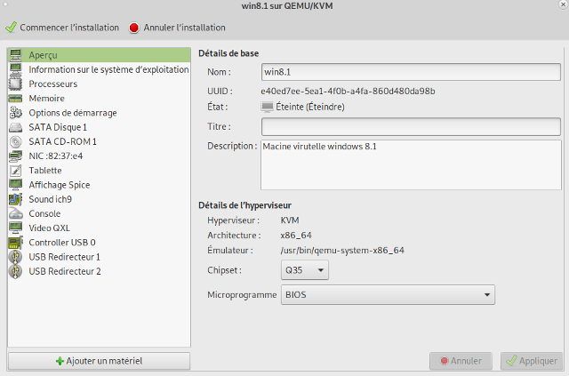
Task: Click the powered-off monitor state icon
Action: click(x=267, y=107)
